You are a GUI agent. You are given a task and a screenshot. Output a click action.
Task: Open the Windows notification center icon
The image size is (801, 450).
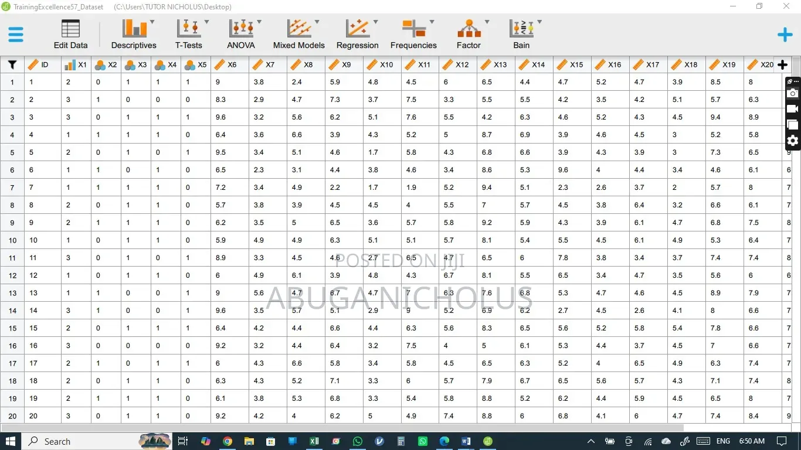(782, 441)
